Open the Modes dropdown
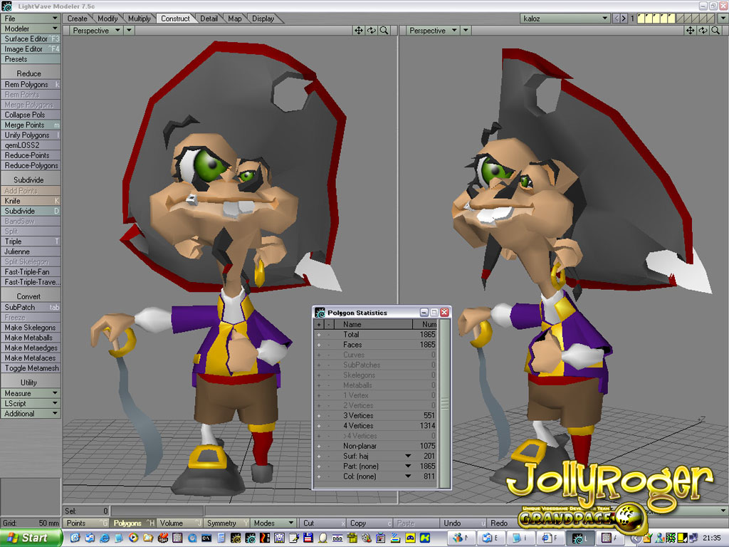Screen dimensions: 729x547 pyautogui.click(x=273, y=523)
